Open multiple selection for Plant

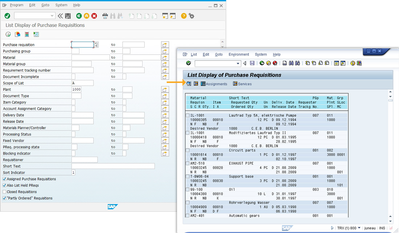(x=165, y=89)
